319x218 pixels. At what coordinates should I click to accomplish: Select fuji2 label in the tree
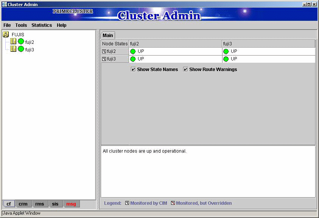point(30,42)
